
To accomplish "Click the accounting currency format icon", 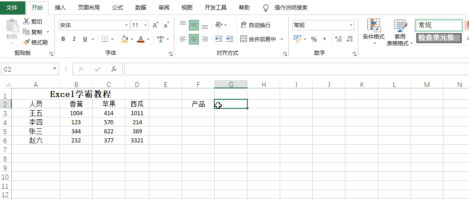I will click(x=297, y=39).
